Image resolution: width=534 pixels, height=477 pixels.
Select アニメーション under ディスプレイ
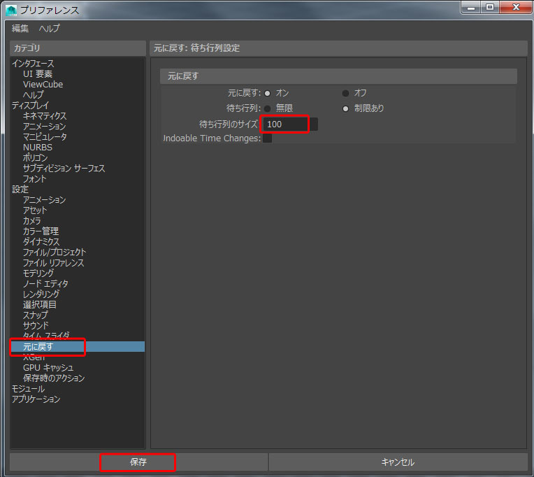pyautogui.click(x=44, y=127)
